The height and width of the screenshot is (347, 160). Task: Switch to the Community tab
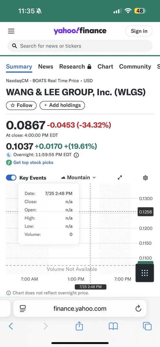[135, 67]
